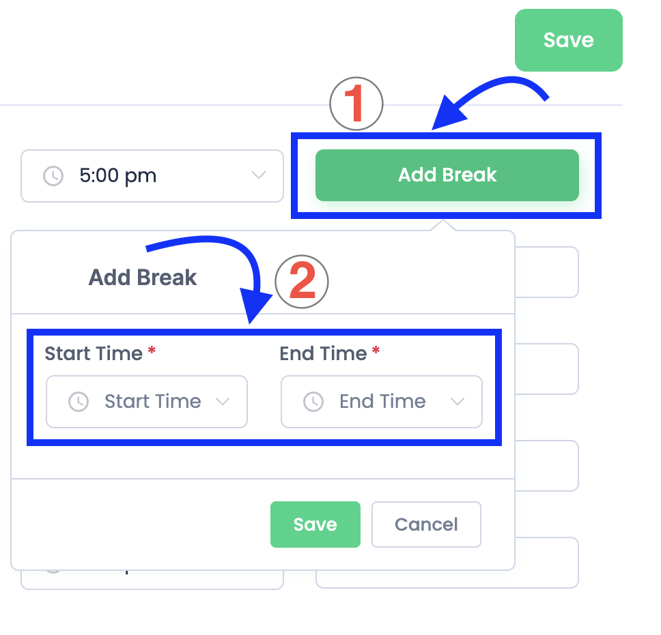The height and width of the screenshot is (635, 661).
Task: Click the 5:00 pm time value
Action: pyautogui.click(x=118, y=176)
